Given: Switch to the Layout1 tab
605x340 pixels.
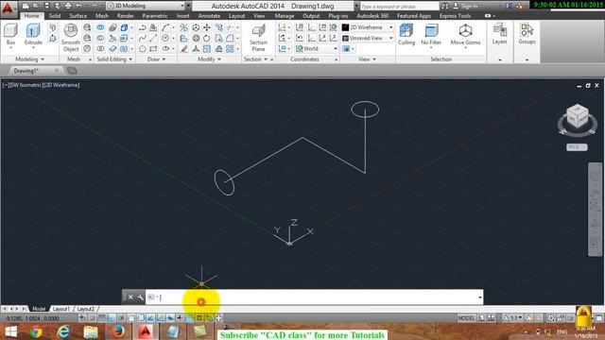Looking at the screenshot, I should click(60, 309).
